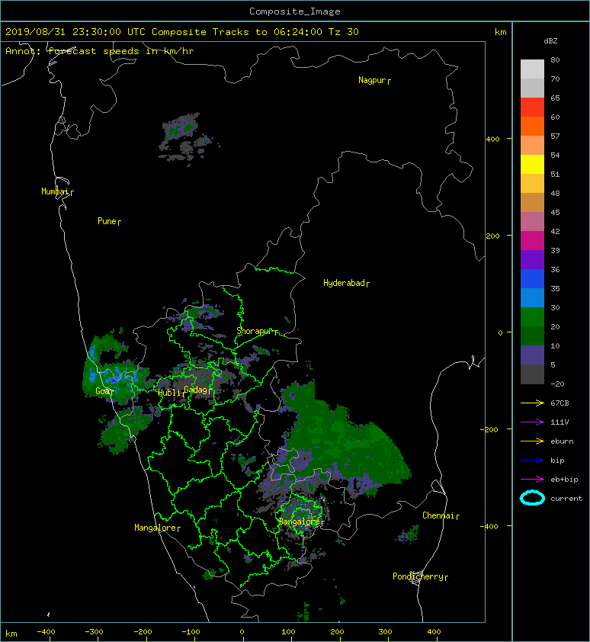
Task: Select the Shorapur station label
Action: click(254, 331)
